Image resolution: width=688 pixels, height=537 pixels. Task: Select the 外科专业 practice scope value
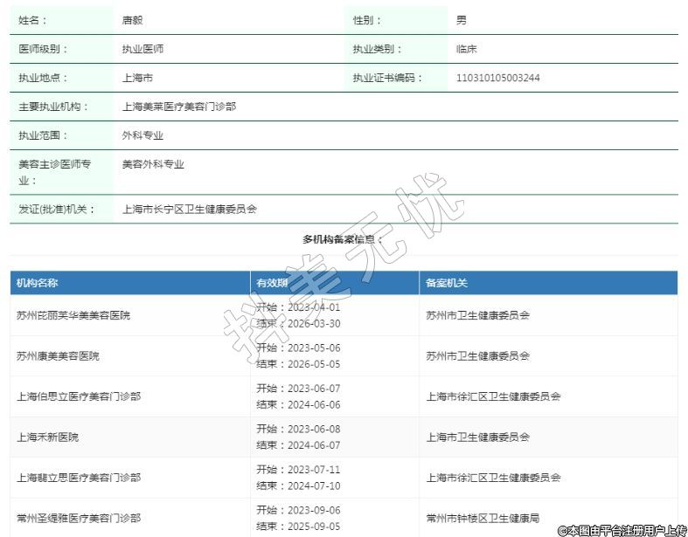tap(142, 135)
